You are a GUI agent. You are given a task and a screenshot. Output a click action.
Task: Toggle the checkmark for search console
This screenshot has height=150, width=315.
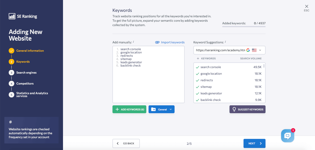click(x=198, y=67)
